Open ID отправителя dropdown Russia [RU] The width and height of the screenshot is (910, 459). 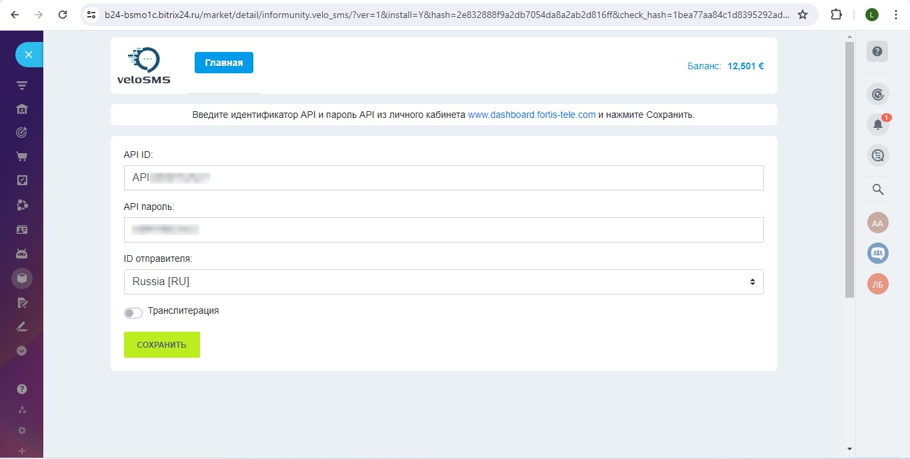click(444, 282)
